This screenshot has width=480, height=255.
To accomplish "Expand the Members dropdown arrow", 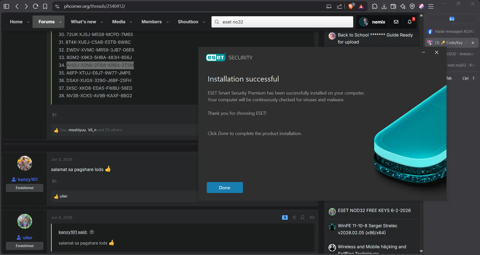I will click(167, 22).
